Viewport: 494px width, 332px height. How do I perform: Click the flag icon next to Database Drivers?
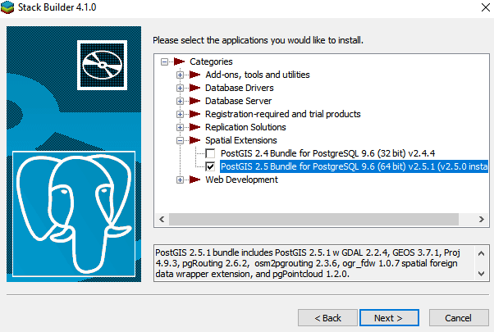(195, 88)
